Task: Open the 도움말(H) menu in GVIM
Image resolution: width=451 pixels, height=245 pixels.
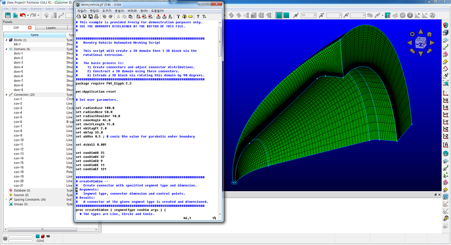Action: point(157,11)
